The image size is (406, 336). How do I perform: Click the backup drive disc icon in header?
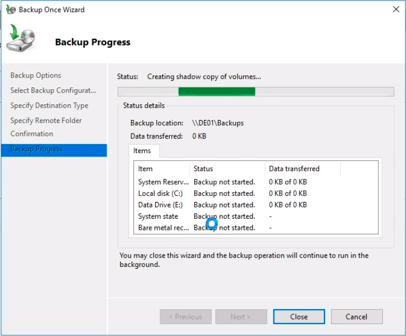(21, 38)
